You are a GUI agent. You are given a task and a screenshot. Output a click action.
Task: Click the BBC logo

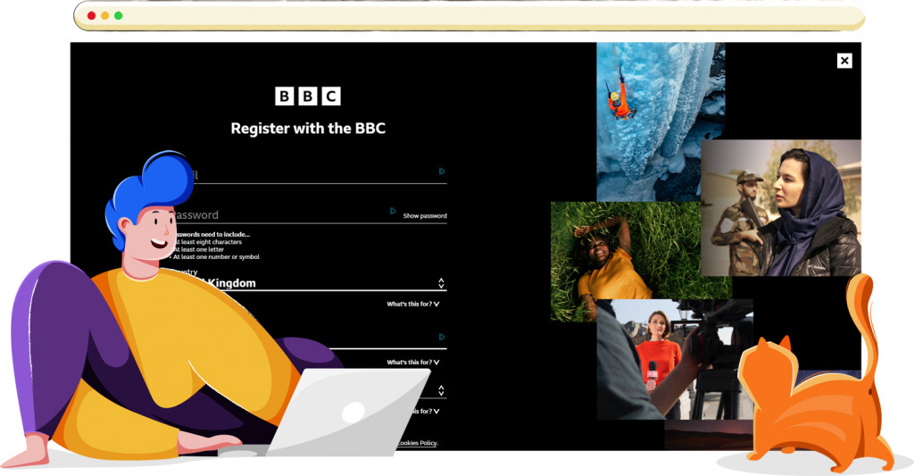point(307,96)
